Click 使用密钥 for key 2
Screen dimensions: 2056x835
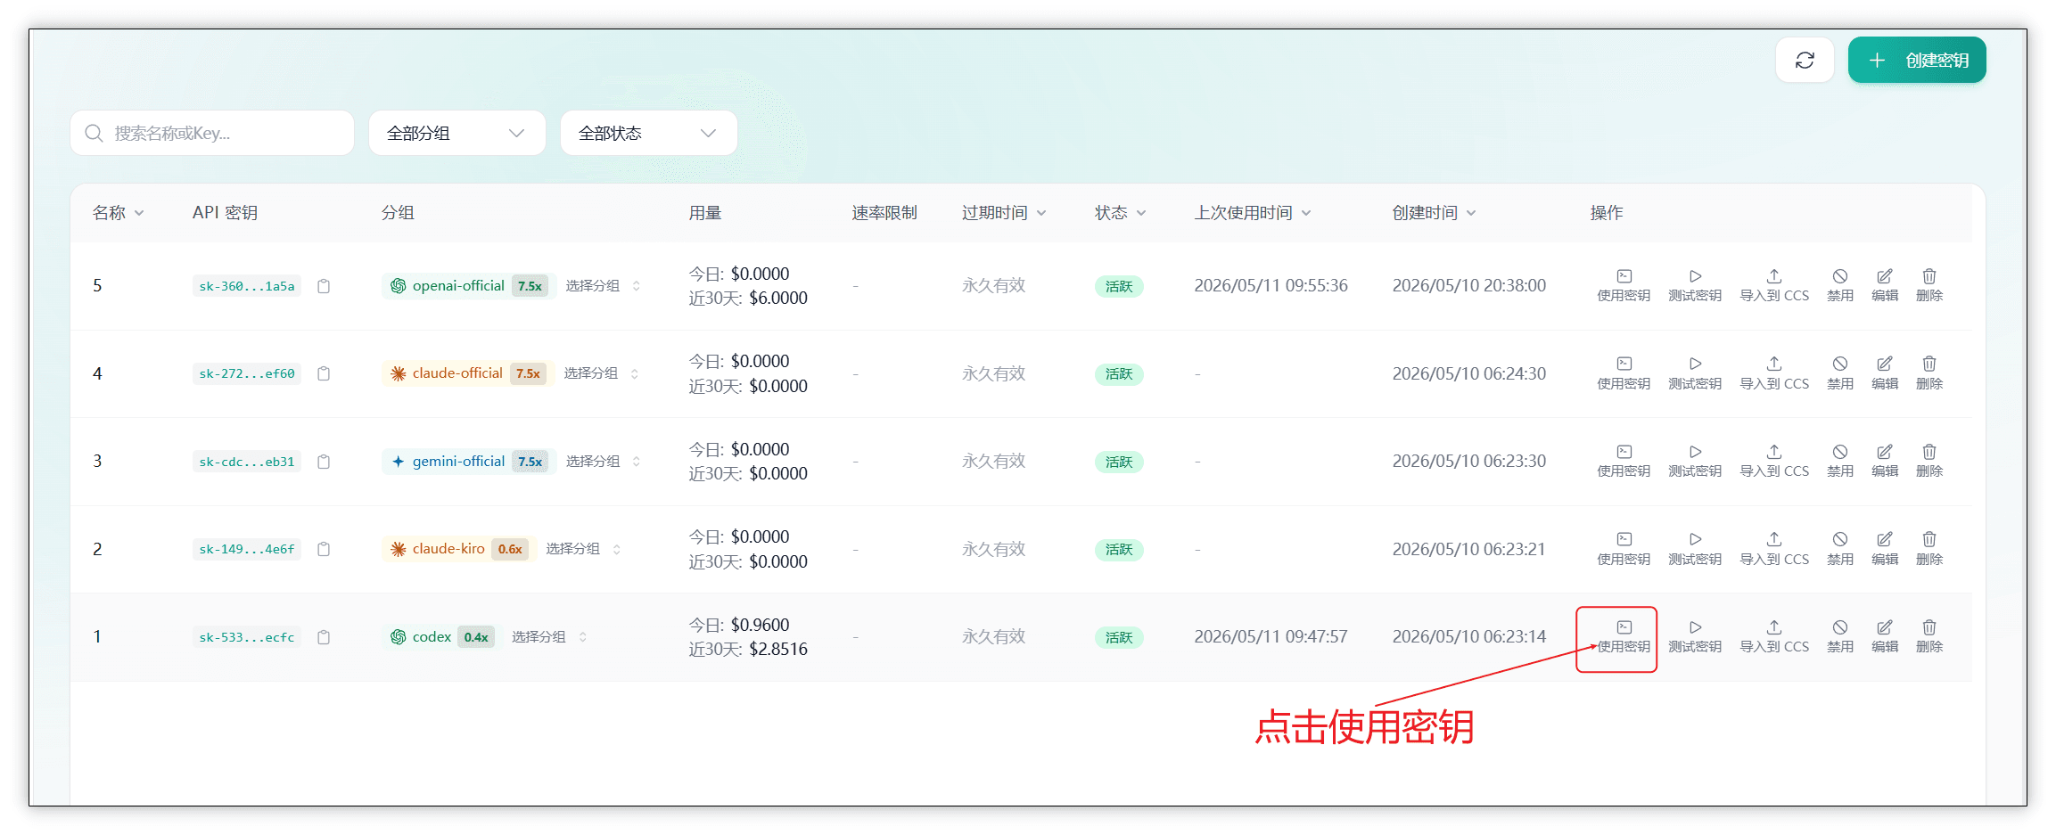(x=1624, y=549)
